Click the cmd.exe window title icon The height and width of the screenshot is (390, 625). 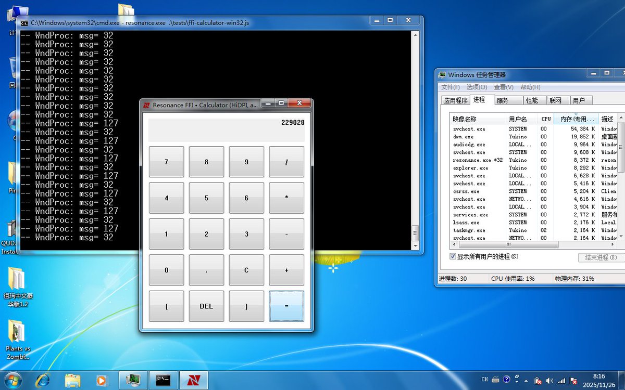(24, 23)
